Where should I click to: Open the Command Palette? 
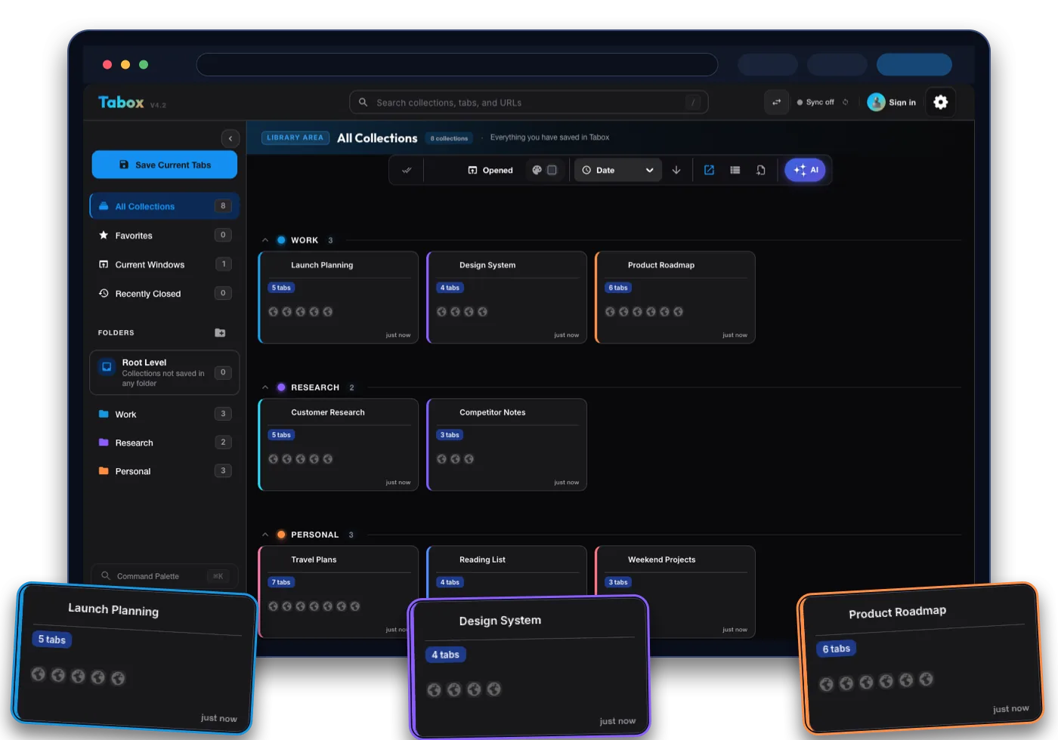point(165,576)
